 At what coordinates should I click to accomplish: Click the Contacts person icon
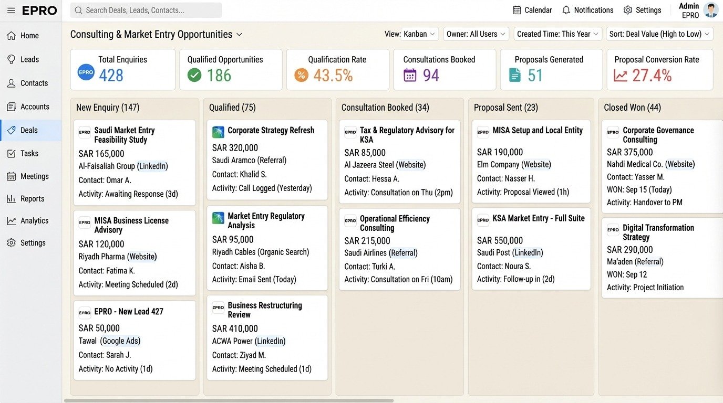click(x=11, y=83)
